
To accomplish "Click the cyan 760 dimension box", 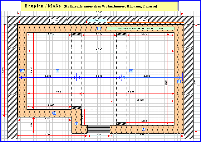I will click(97, 21).
